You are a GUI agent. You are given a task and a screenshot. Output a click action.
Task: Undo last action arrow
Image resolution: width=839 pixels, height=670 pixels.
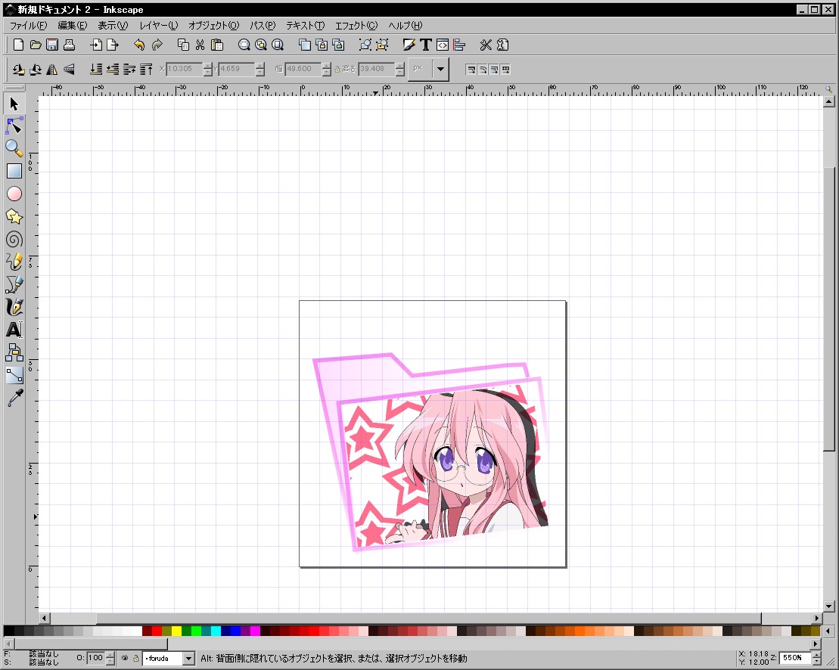click(x=139, y=45)
